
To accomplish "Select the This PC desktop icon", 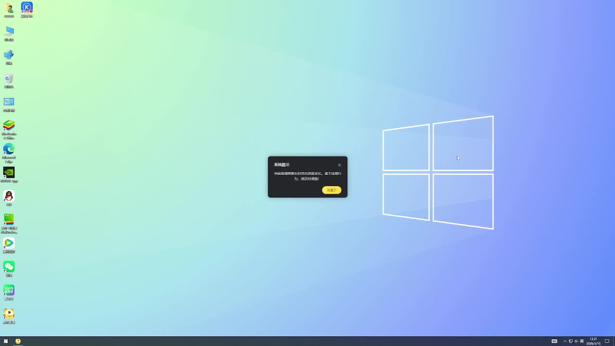I will pos(9,31).
